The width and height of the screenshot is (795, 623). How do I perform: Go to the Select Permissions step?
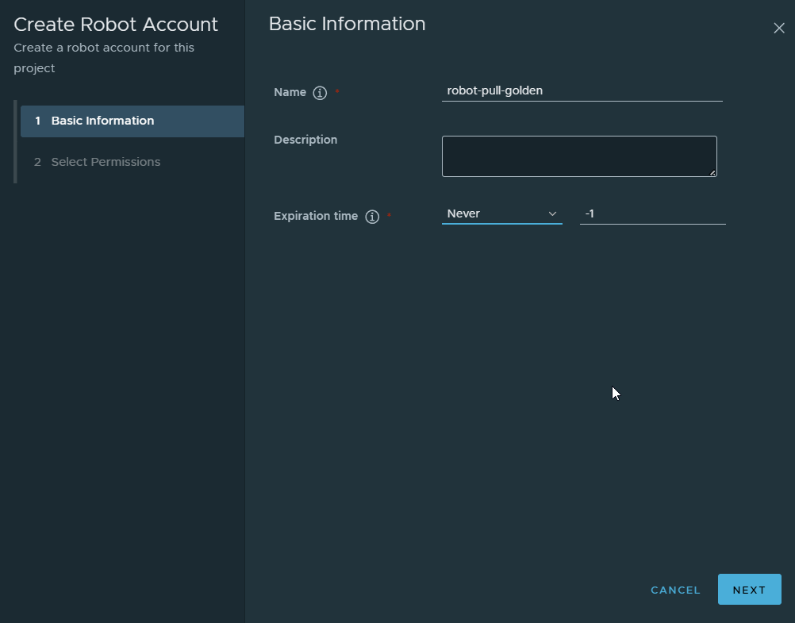pos(106,162)
